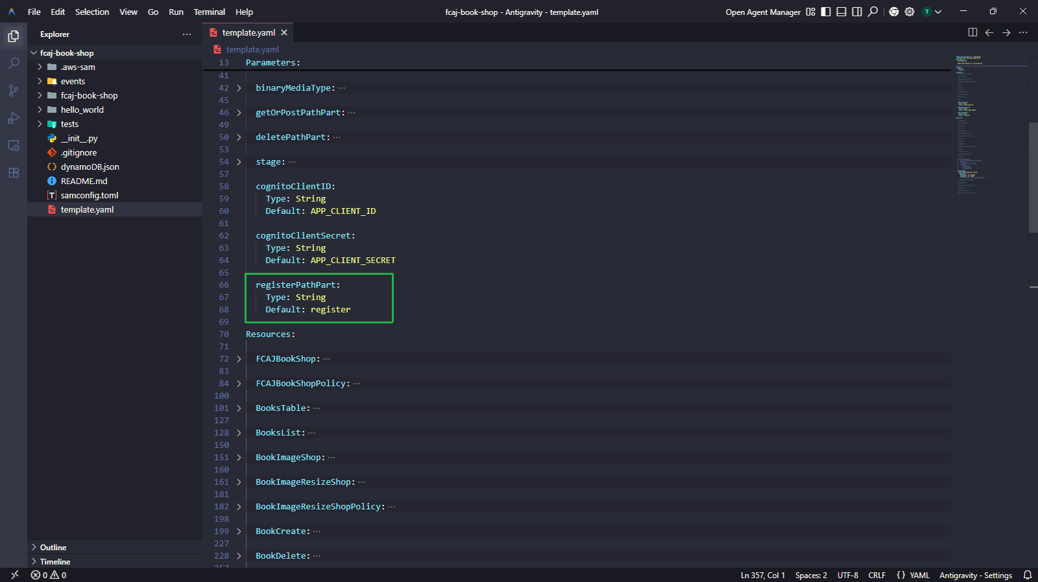The width and height of the screenshot is (1038, 582).
Task: Open the Search view in activity bar
Action: [x=14, y=64]
